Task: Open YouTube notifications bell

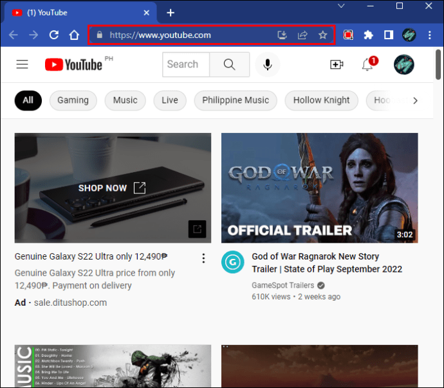Action: point(368,64)
